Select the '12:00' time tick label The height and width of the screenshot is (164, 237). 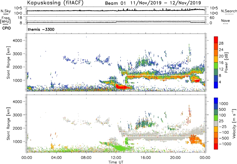(x=116, y=158)
